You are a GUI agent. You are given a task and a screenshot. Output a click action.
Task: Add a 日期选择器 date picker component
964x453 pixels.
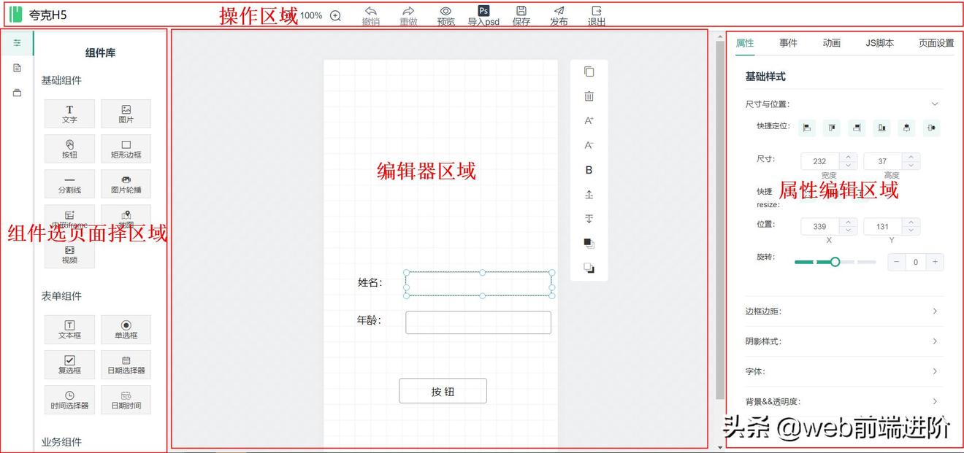point(126,365)
